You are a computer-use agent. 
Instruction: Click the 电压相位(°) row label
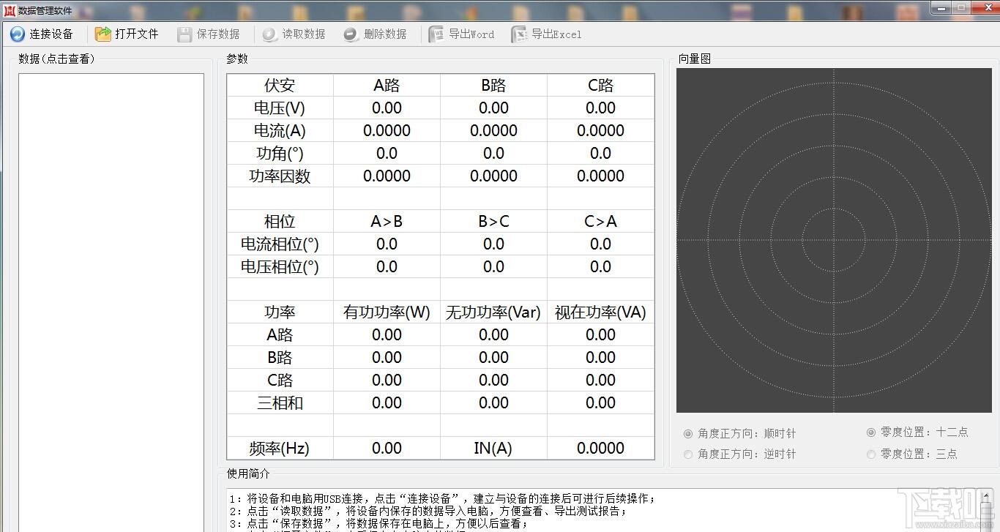click(x=280, y=266)
